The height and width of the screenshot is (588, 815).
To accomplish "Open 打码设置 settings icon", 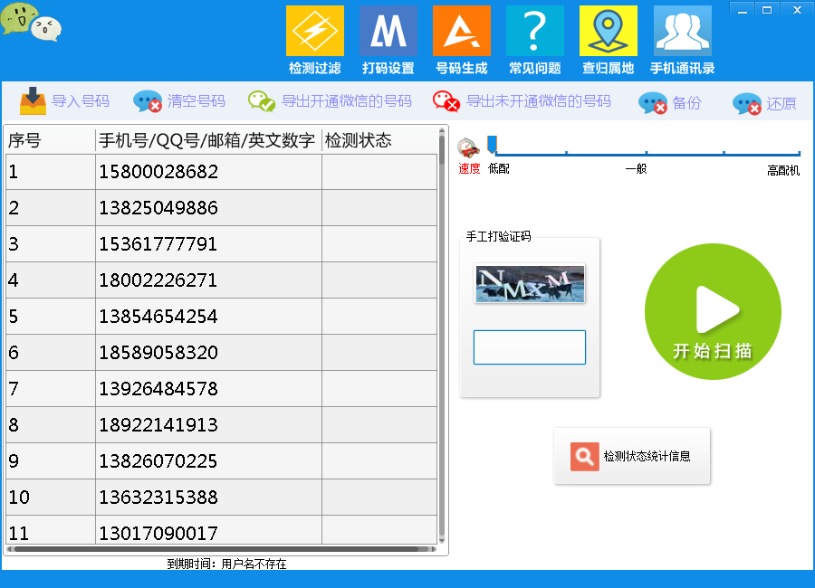I will point(388,33).
